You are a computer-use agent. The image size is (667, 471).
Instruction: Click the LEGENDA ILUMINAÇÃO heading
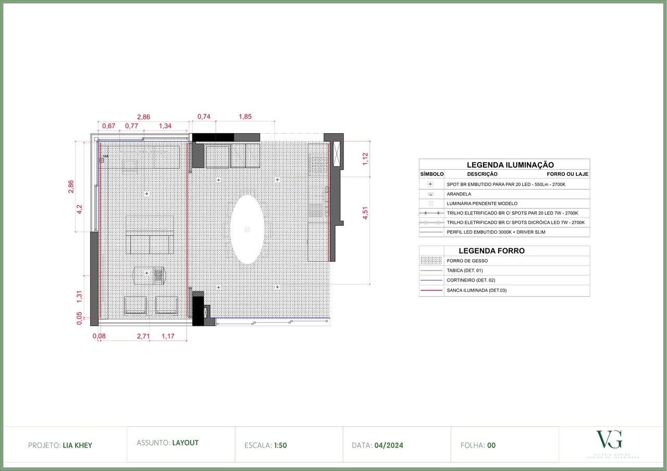pos(510,164)
